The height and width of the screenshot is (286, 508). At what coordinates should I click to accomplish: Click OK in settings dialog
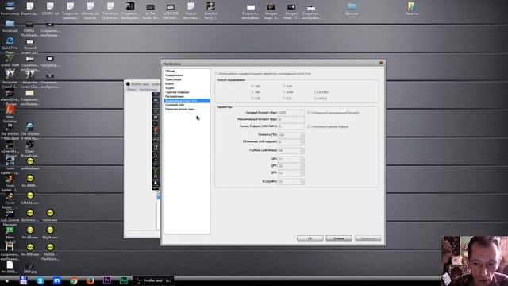tap(310, 238)
